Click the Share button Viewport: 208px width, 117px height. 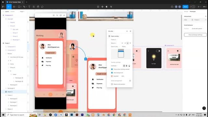[186, 7]
